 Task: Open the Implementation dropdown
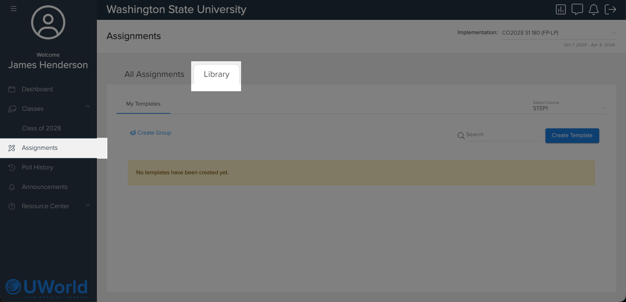(558, 33)
